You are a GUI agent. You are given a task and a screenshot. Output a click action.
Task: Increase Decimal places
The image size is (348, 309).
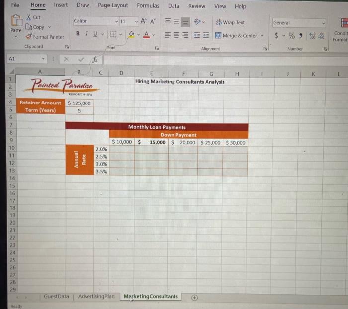click(x=312, y=36)
